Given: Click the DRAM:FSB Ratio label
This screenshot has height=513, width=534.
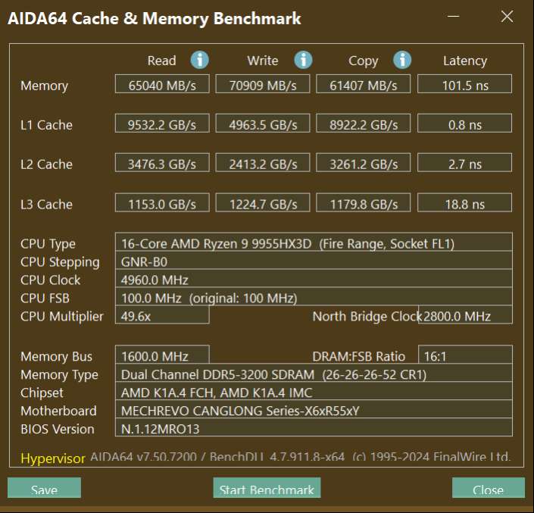Looking at the screenshot, I should 358,357.
